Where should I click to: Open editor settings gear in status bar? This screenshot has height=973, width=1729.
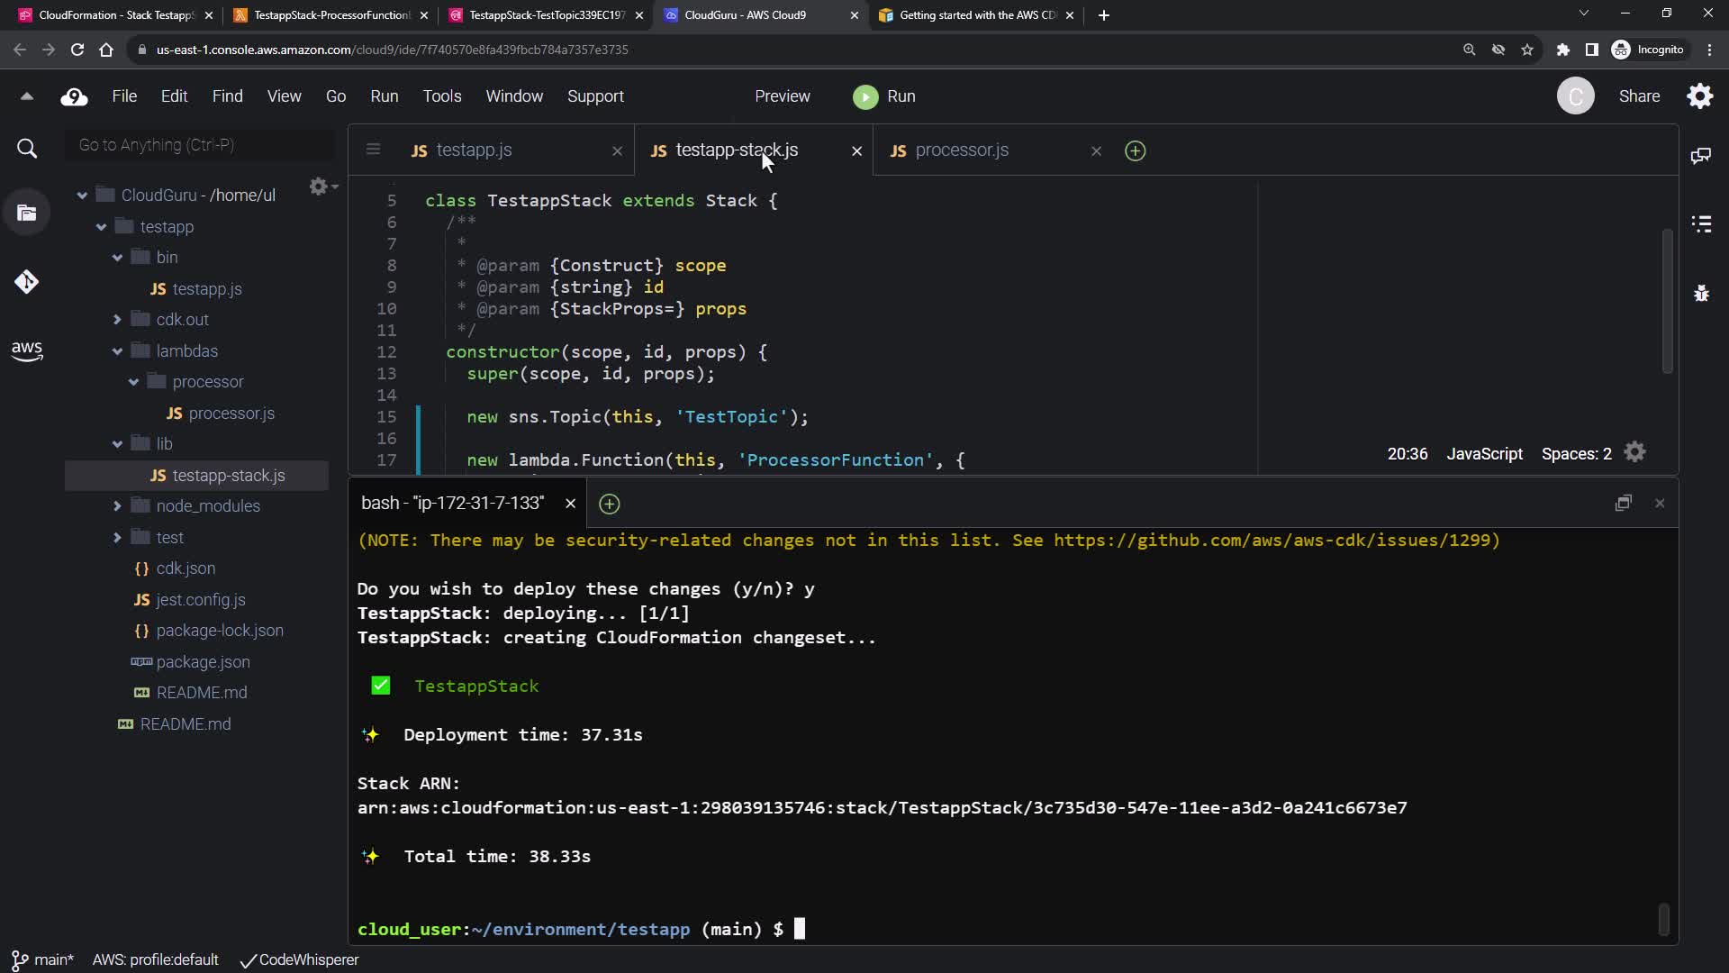[1634, 453]
